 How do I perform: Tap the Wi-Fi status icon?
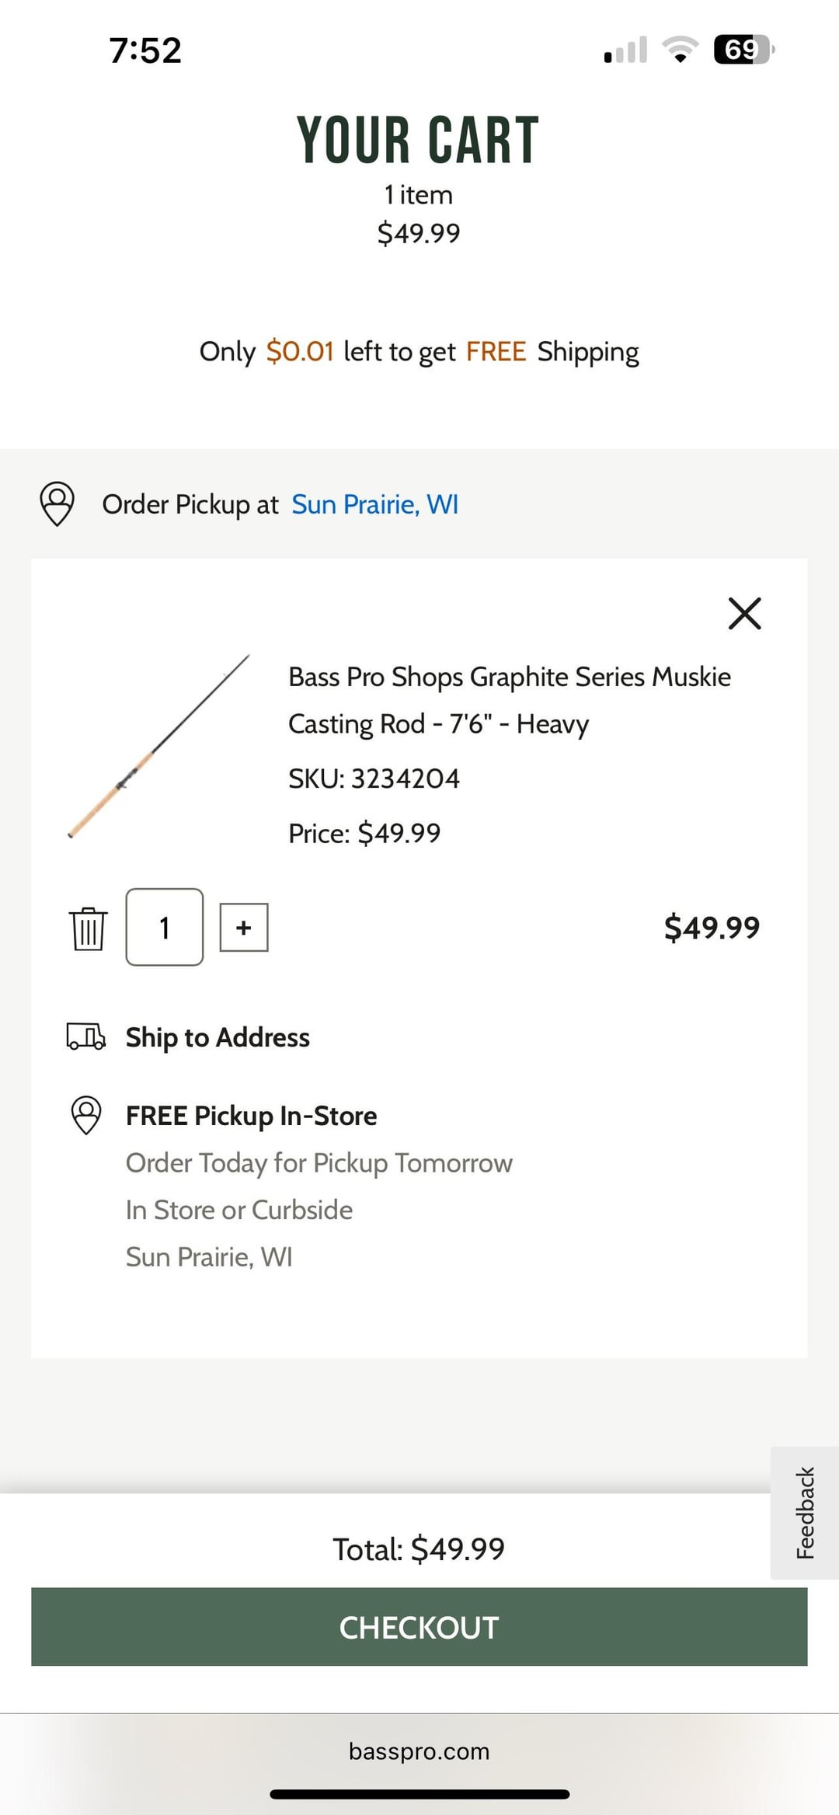coord(681,50)
